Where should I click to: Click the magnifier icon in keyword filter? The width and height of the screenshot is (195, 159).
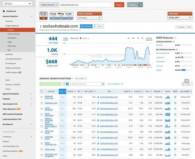103,84
